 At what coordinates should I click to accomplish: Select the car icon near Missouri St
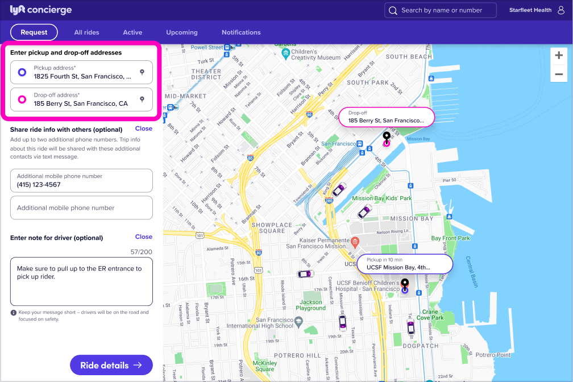click(342, 322)
